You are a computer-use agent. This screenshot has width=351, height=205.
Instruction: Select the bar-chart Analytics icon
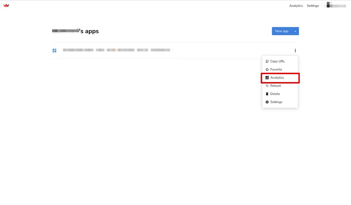coord(267,78)
